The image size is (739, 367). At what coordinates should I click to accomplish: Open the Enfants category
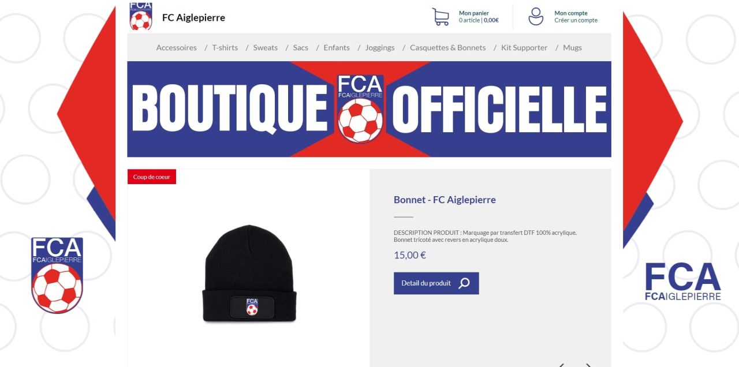tap(337, 47)
